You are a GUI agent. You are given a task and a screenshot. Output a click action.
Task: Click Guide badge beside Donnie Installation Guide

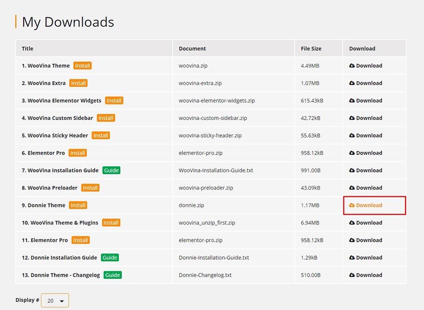(110, 257)
